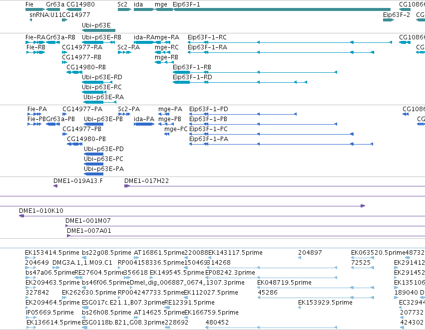Click the mge-PA protein glyph
Viewport: 425px width, 330px height.
coord(164,114)
